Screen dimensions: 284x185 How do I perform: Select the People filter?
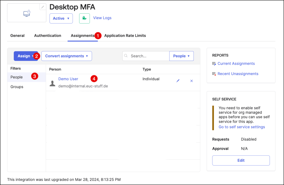pos(17,77)
